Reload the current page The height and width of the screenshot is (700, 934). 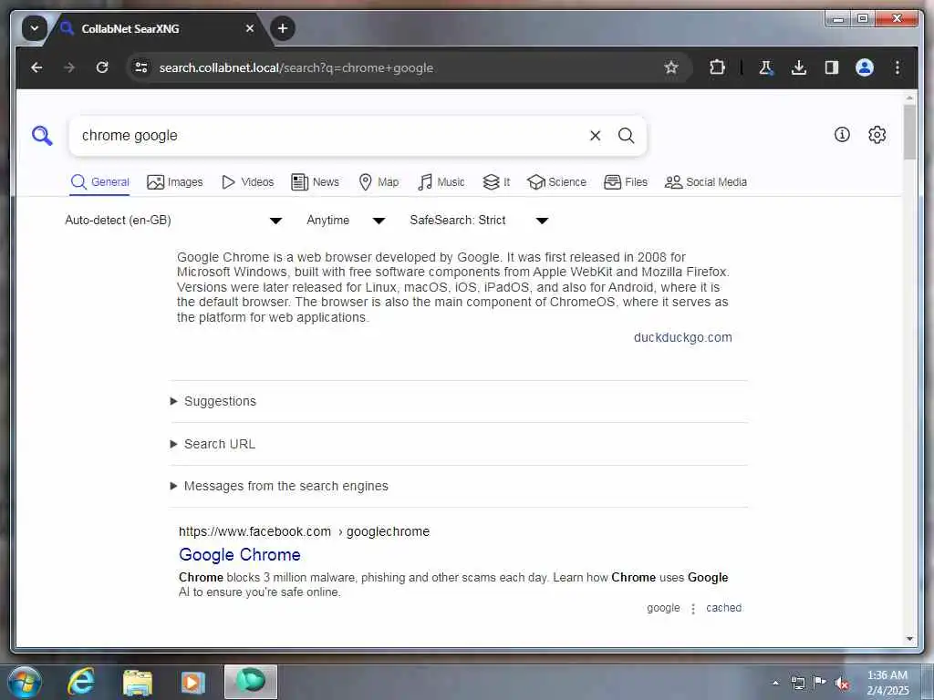(102, 67)
